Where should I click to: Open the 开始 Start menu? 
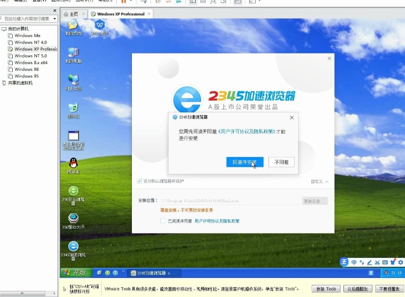click(x=76, y=273)
